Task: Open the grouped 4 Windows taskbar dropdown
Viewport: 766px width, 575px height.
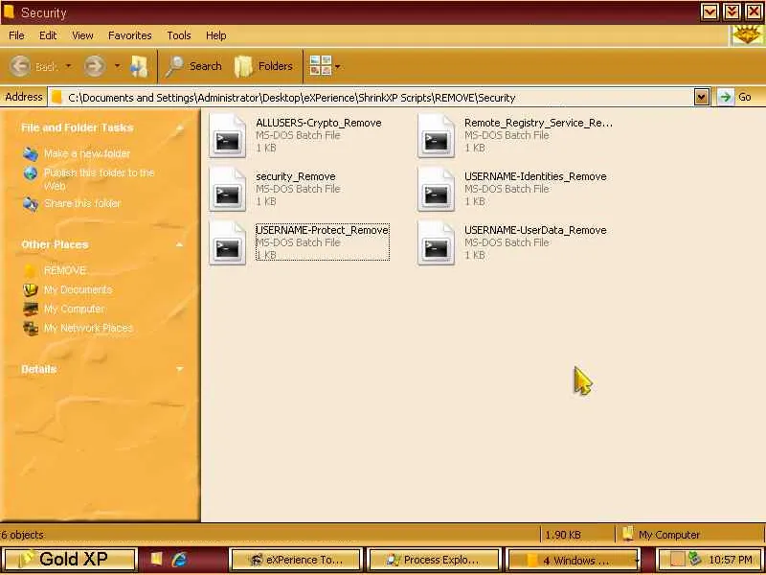Action: point(638,561)
